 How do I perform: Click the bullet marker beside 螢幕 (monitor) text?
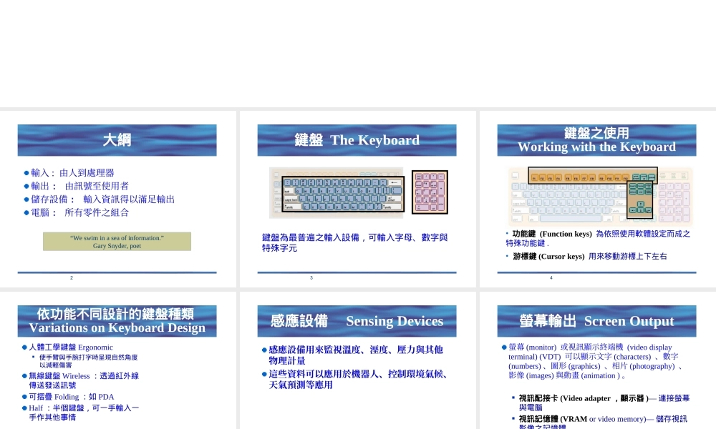click(504, 347)
